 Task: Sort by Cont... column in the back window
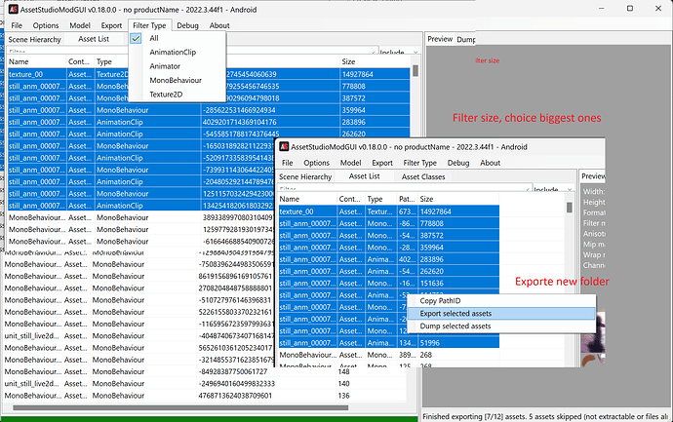coord(80,61)
